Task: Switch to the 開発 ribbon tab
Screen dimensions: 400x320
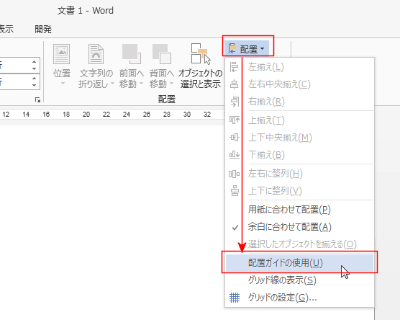Action: (43, 30)
